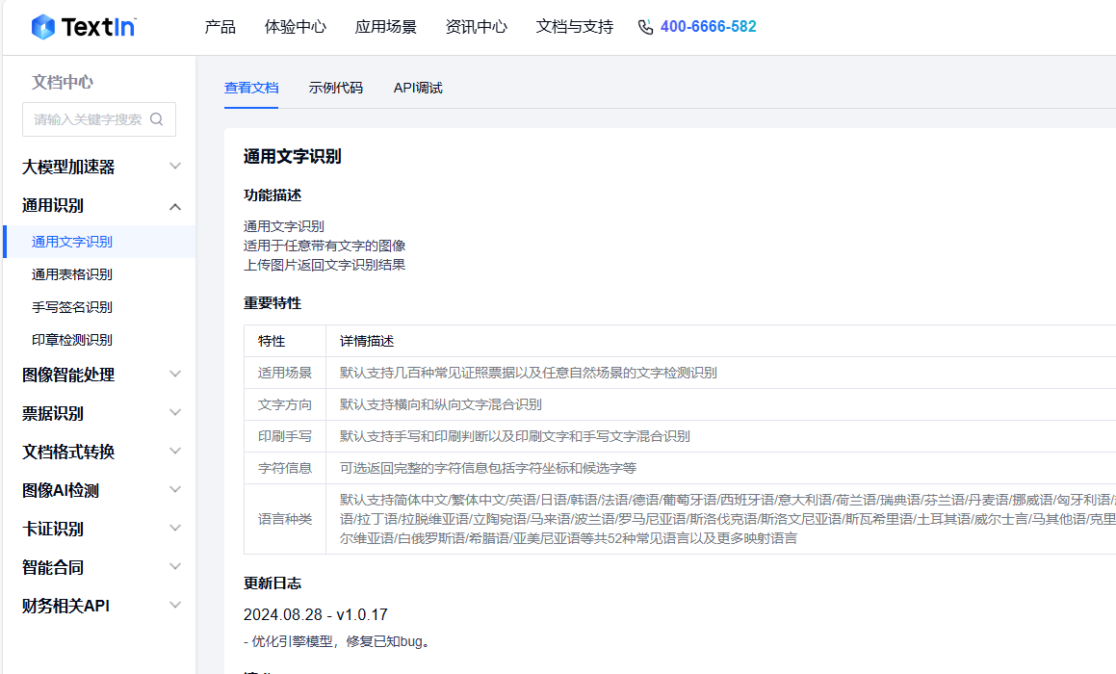Expand the 图像AI检测 section chevron
Image resolution: width=1116 pixels, height=674 pixels.
point(175,490)
